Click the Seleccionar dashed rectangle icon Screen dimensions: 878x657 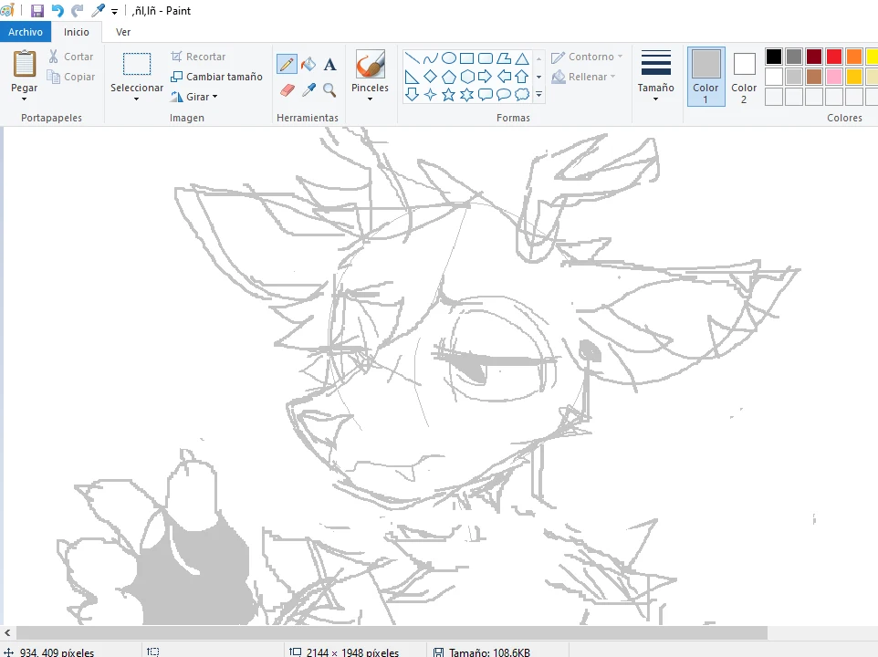tap(137, 64)
